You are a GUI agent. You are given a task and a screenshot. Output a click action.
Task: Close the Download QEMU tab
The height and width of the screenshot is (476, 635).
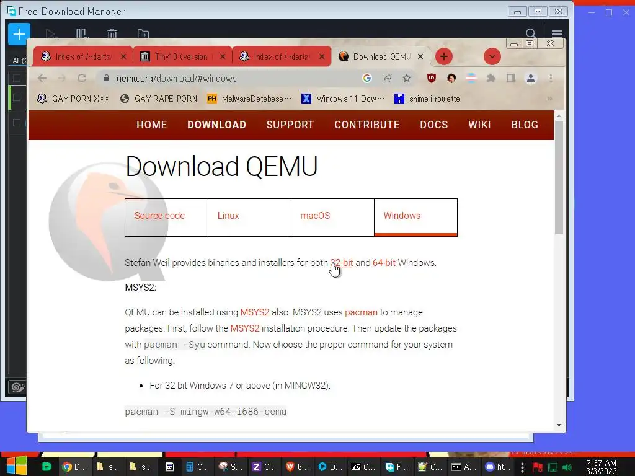(x=420, y=56)
